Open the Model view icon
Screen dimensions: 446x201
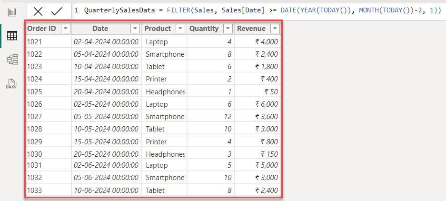click(12, 60)
